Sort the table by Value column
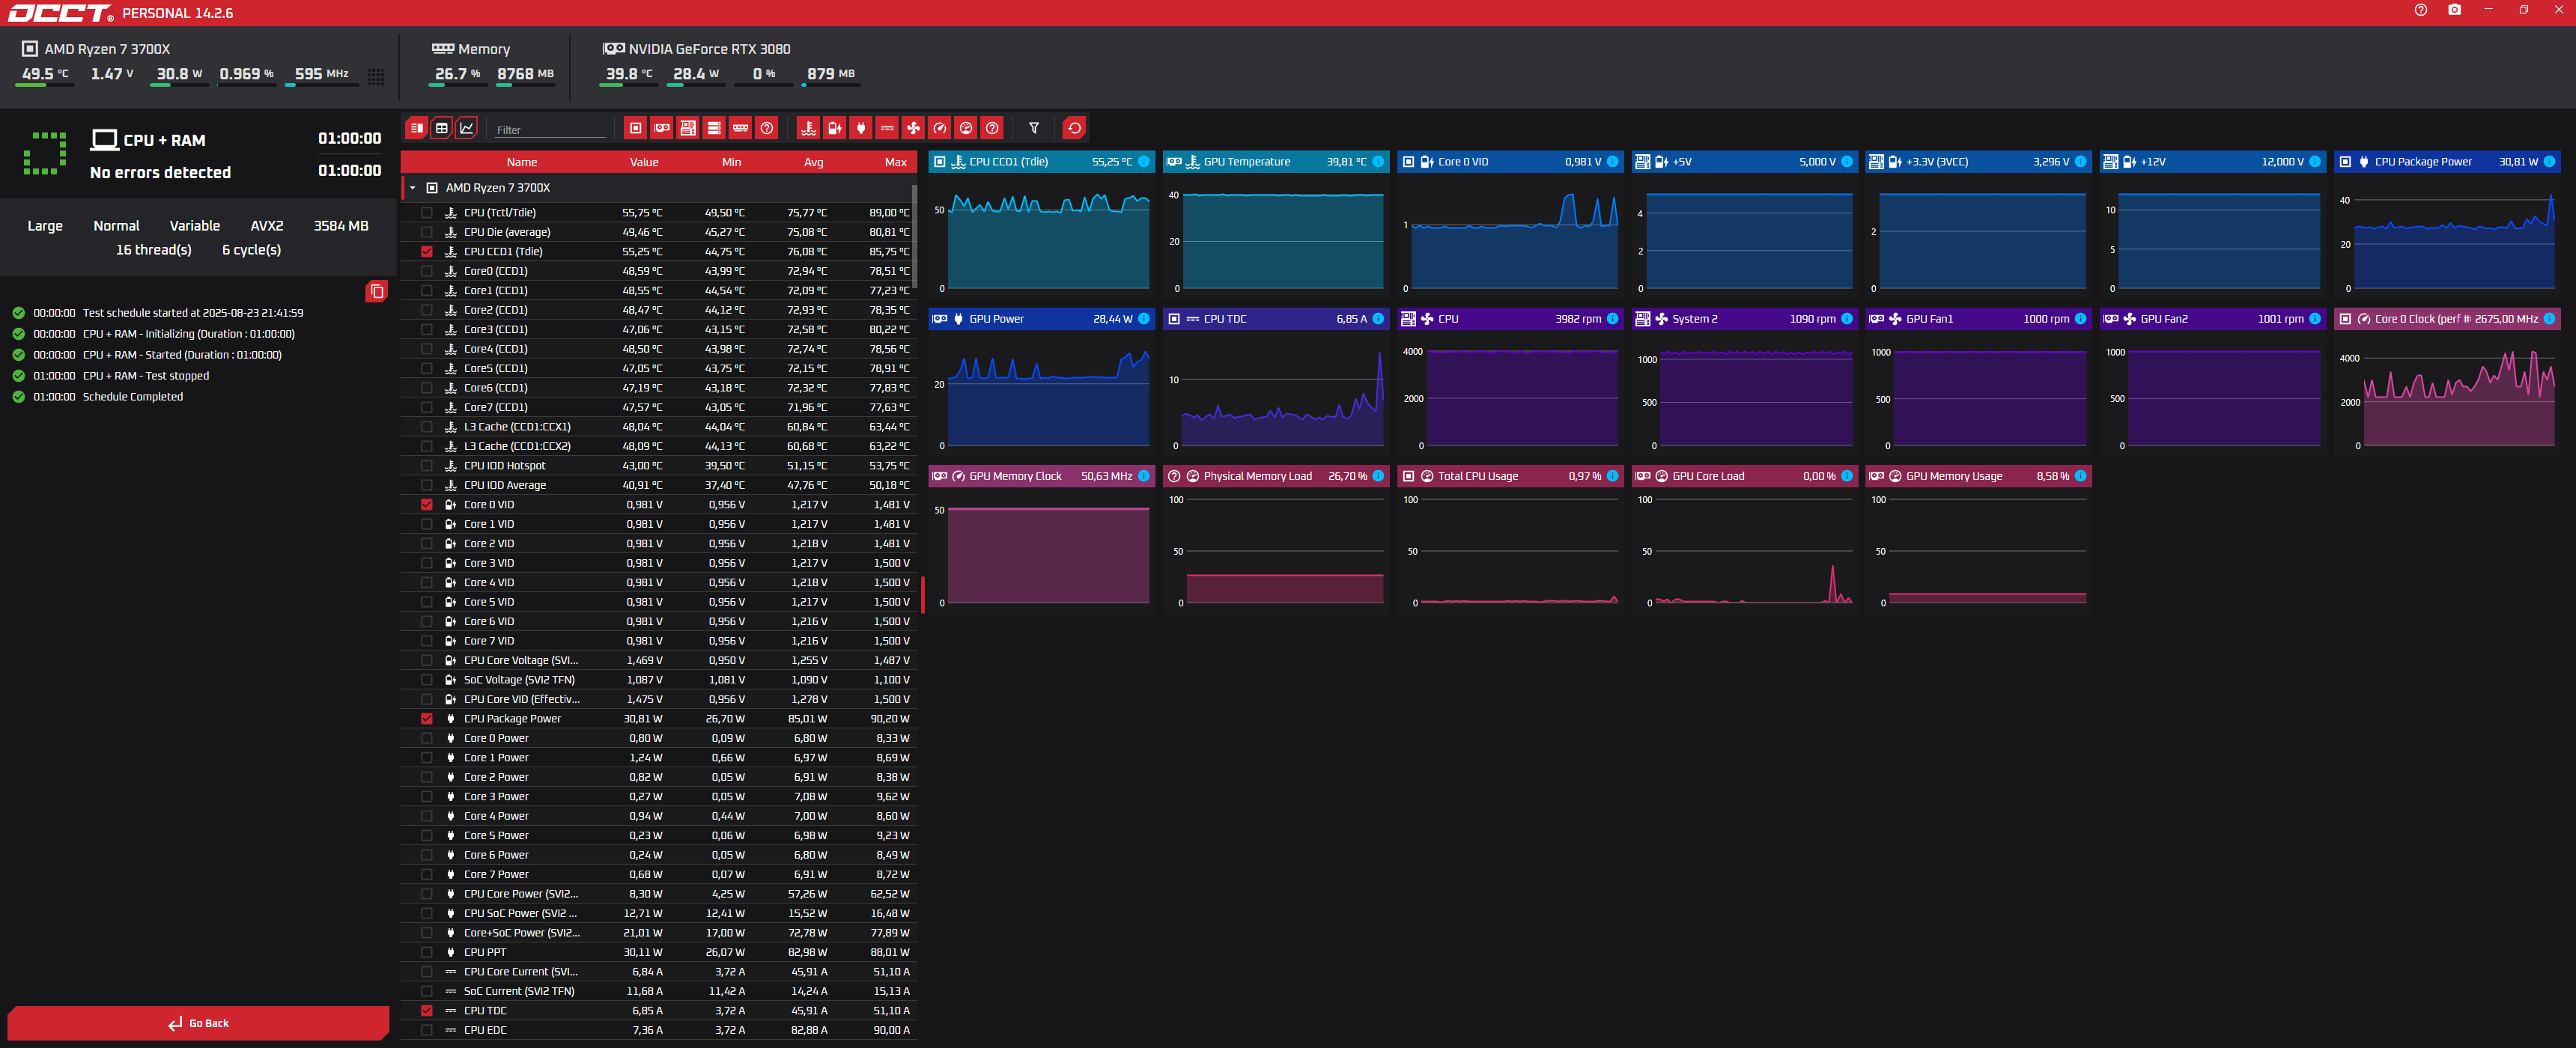This screenshot has width=2576, height=1048. click(x=644, y=162)
